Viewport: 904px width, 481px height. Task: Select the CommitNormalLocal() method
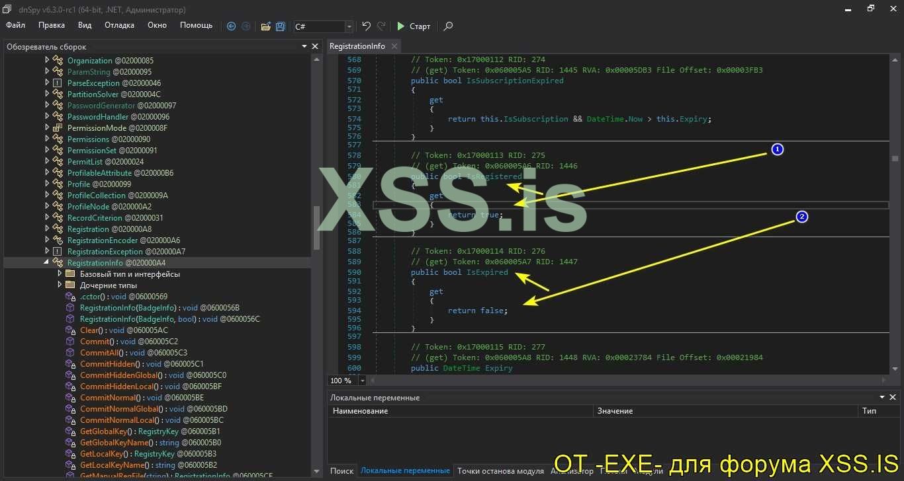tap(152, 420)
